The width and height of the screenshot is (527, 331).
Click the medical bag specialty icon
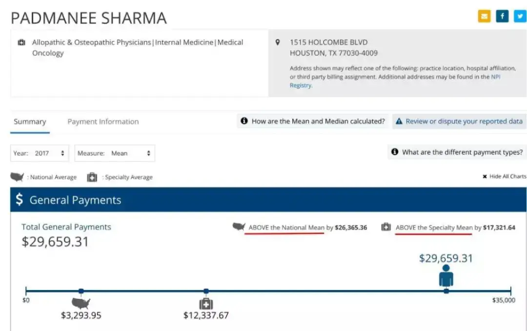[21, 42]
